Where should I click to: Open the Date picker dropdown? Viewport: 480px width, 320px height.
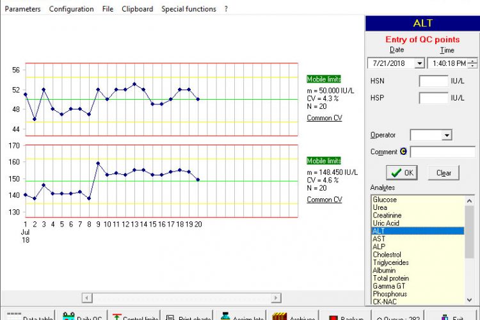(x=419, y=63)
